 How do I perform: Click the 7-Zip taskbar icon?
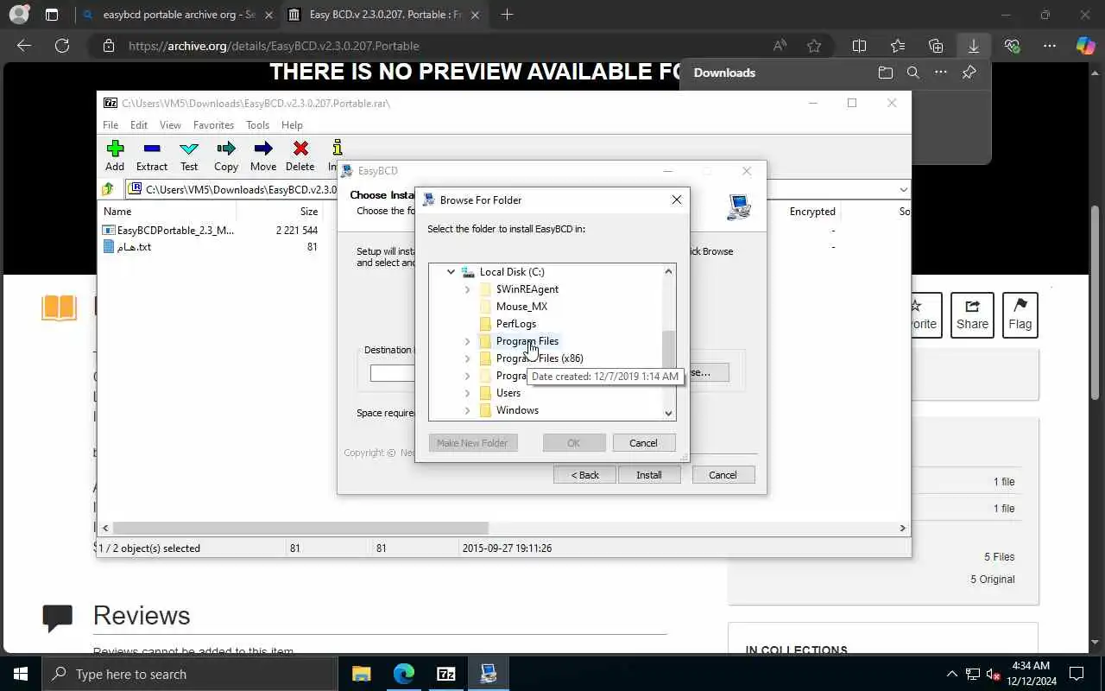pos(446,674)
